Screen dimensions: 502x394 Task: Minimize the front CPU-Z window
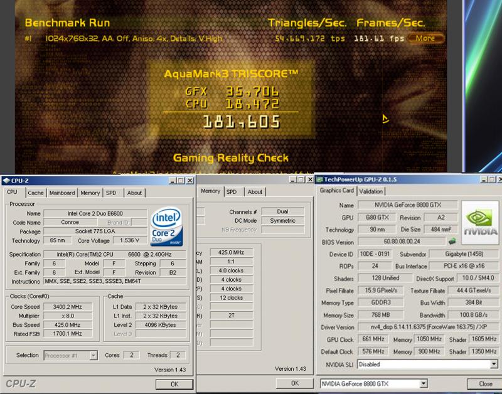[173, 181]
